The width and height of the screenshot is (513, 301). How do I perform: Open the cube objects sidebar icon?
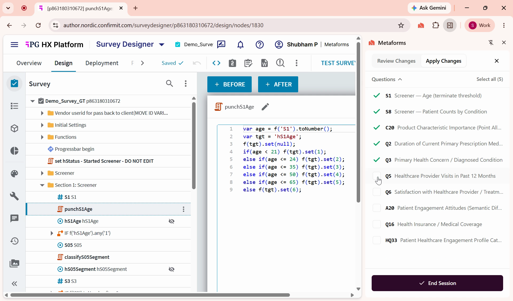tap(14, 128)
